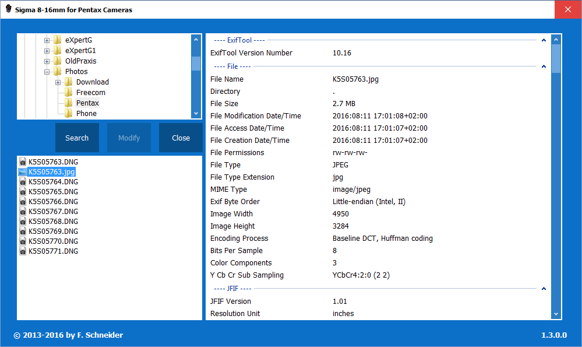Screen dimensions: 582x347
Task: Select file K5S05763.jpg in the list
Action: (52, 172)
